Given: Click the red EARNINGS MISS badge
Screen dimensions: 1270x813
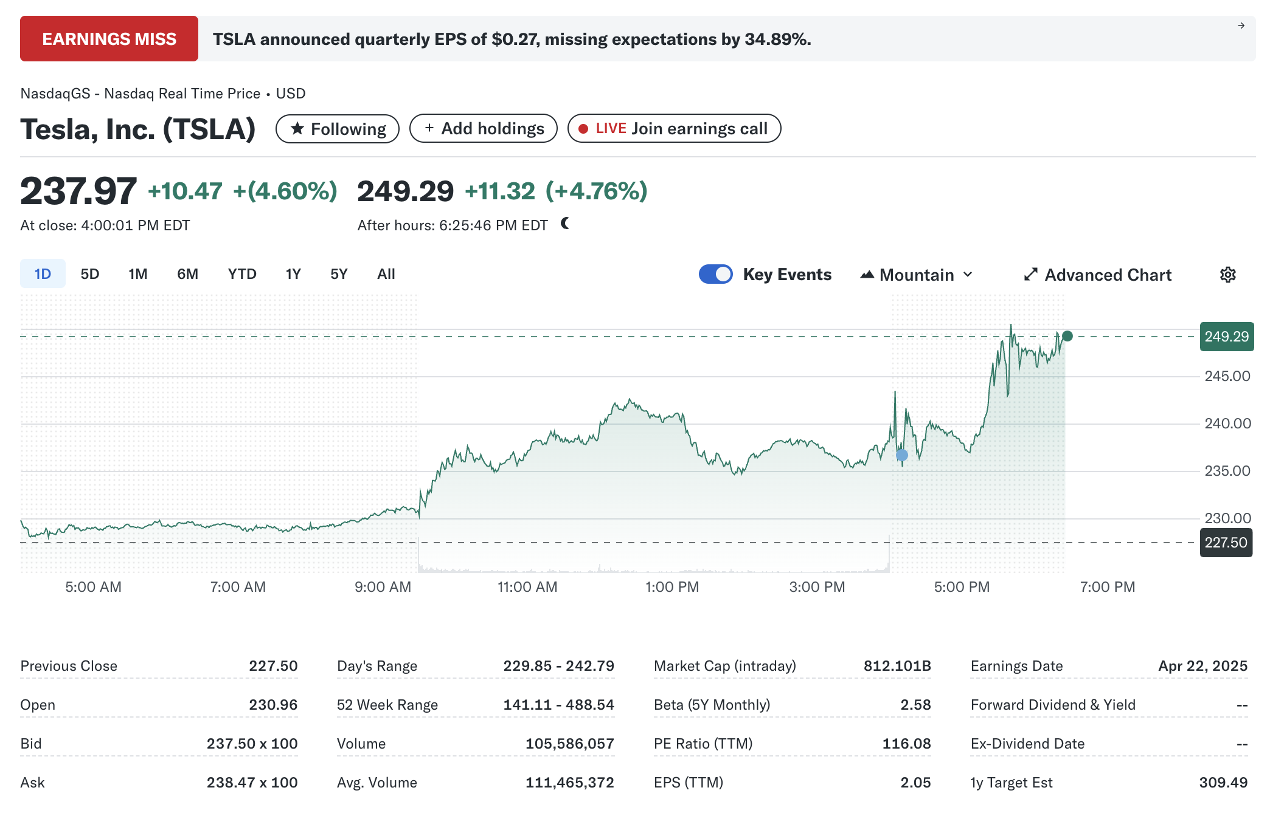Looking at the screenshot, I should pyautogui.click(x=109, y=39).
